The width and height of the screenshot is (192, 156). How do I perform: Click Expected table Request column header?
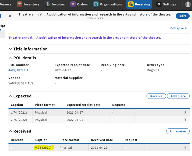coord(119,105)
